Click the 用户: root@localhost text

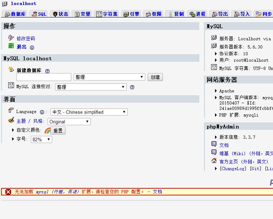coord(244,60)
